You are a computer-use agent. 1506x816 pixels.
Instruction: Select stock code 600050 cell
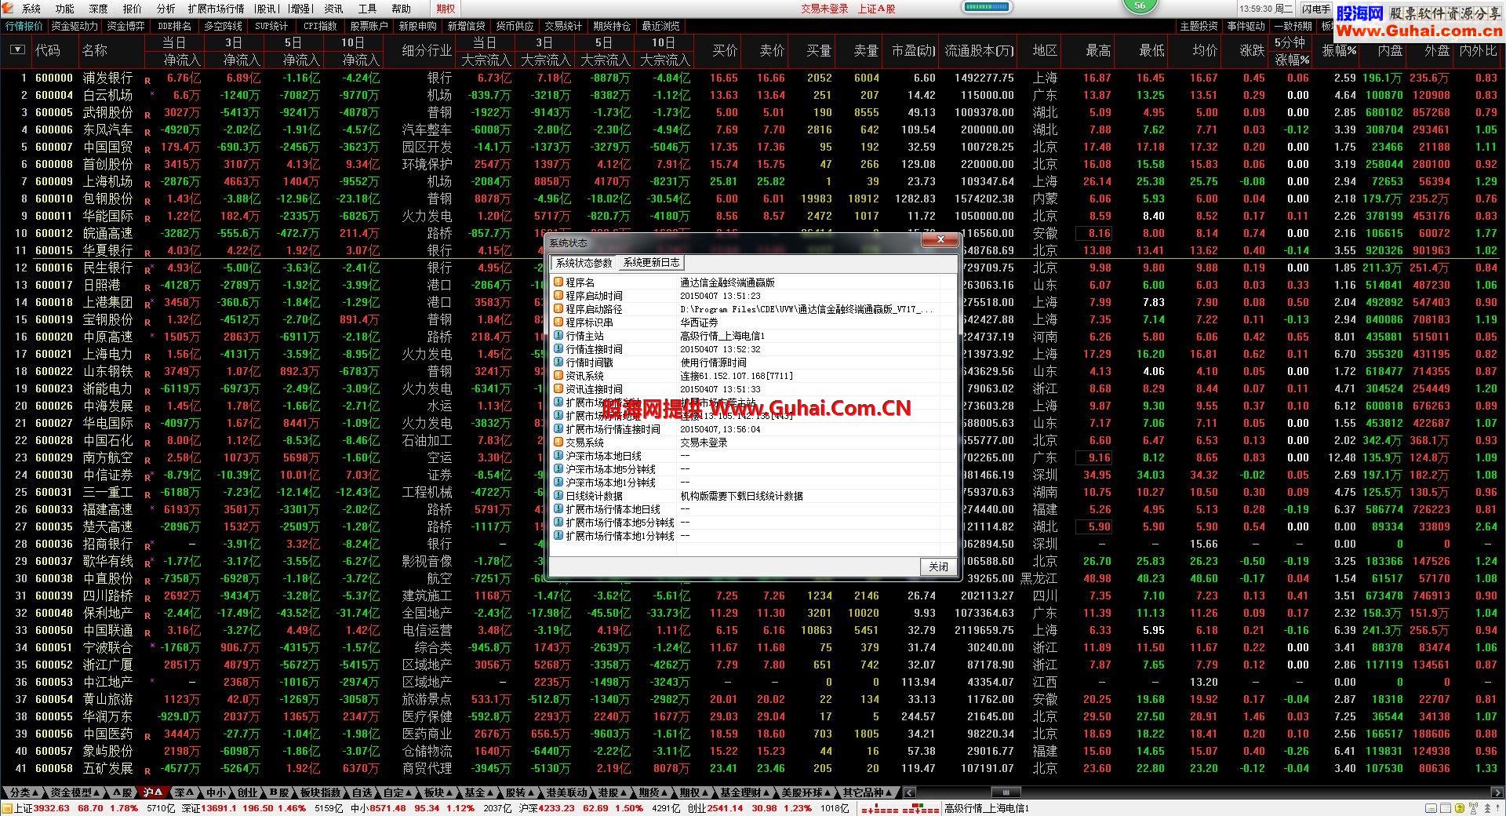54,630
